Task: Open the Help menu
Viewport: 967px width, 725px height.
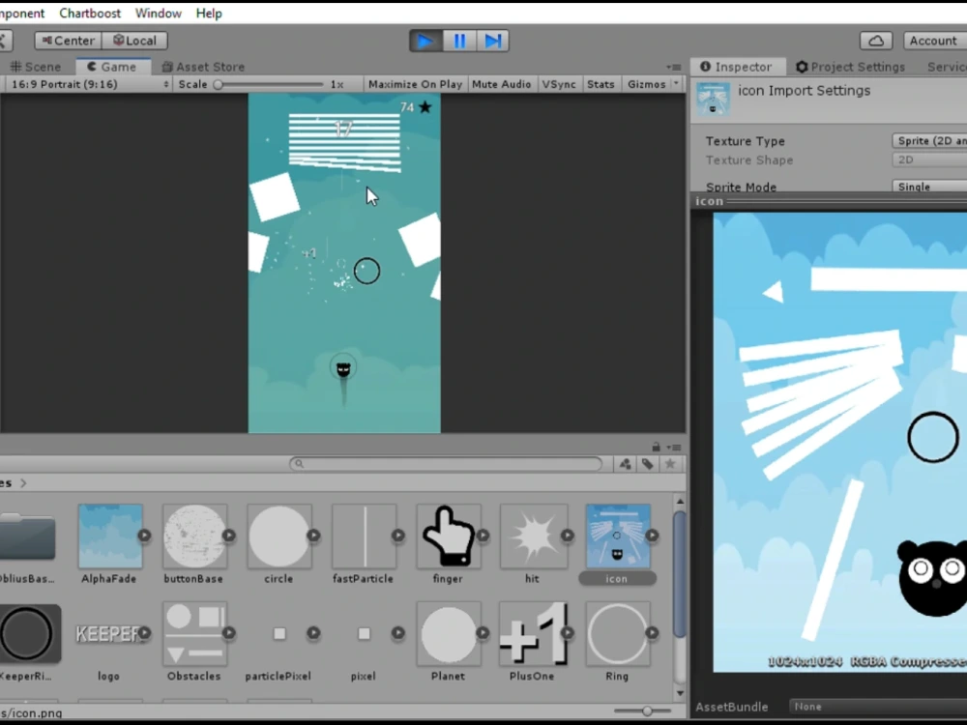Action: [x=209, y=13]
